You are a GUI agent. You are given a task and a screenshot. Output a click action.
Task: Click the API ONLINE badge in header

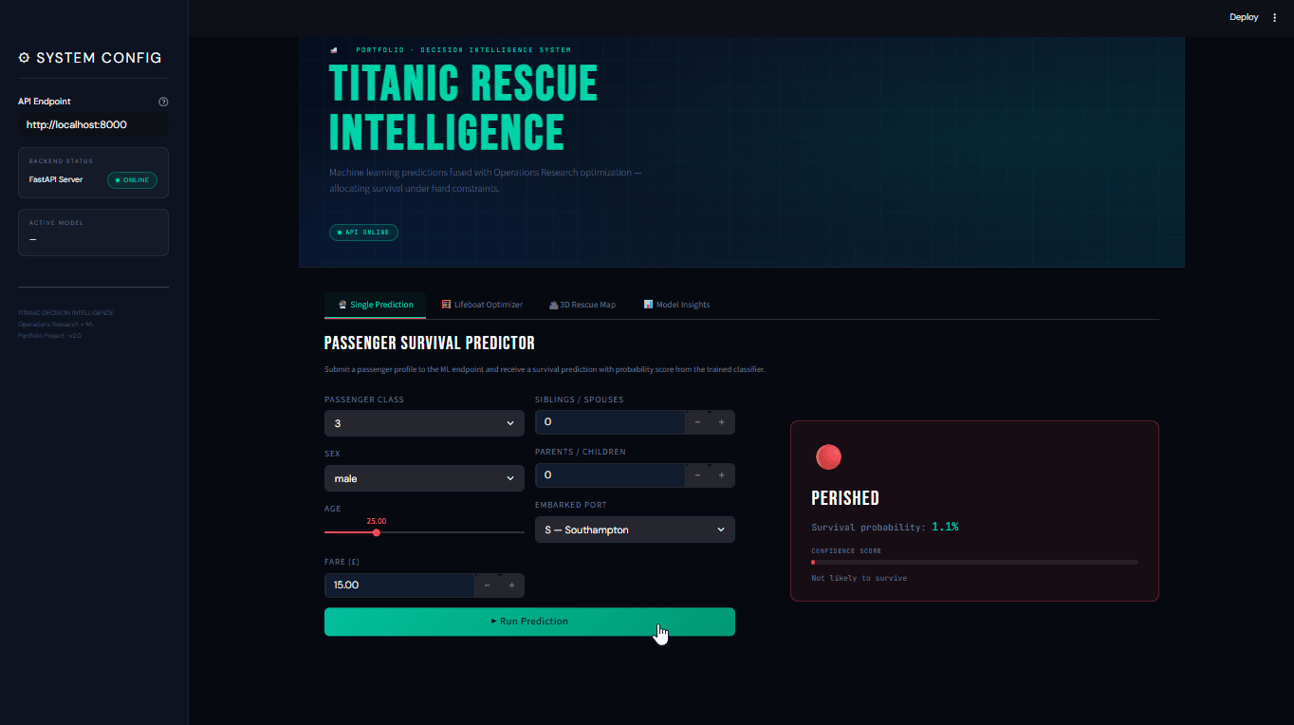(363, 232)
